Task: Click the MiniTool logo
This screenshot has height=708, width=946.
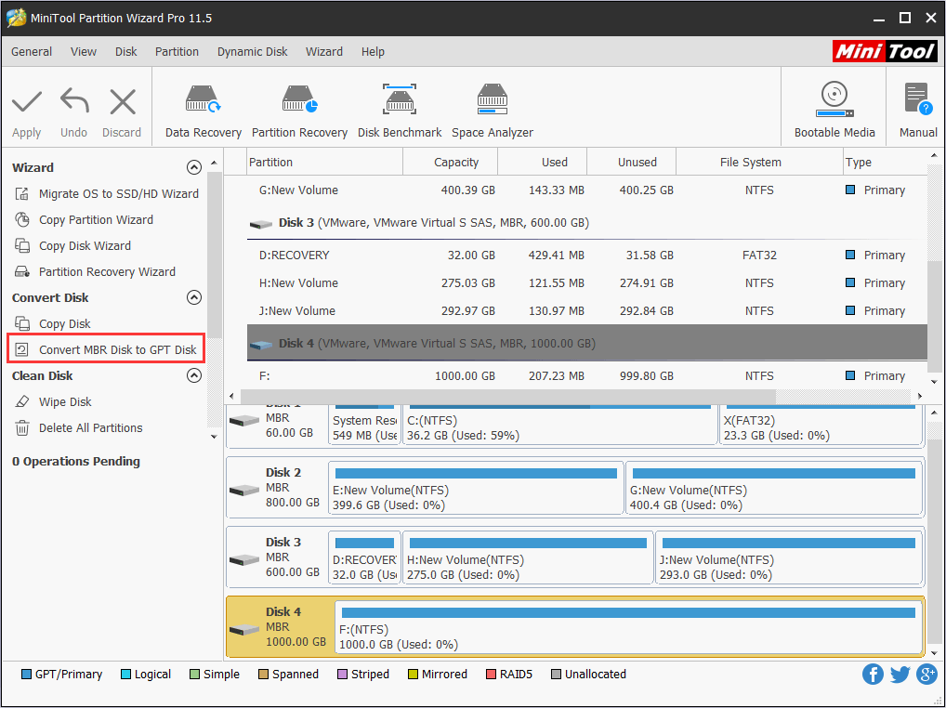Action: [885, 52]
